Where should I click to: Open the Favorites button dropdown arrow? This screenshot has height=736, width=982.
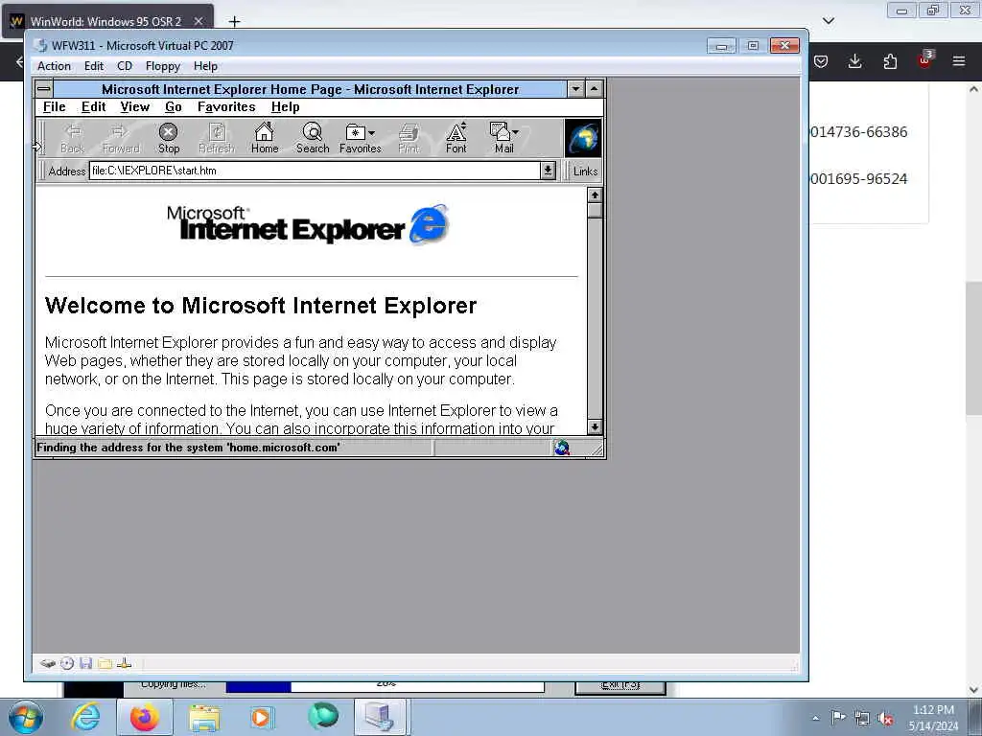pyautogui.click(x=372, y=132)
